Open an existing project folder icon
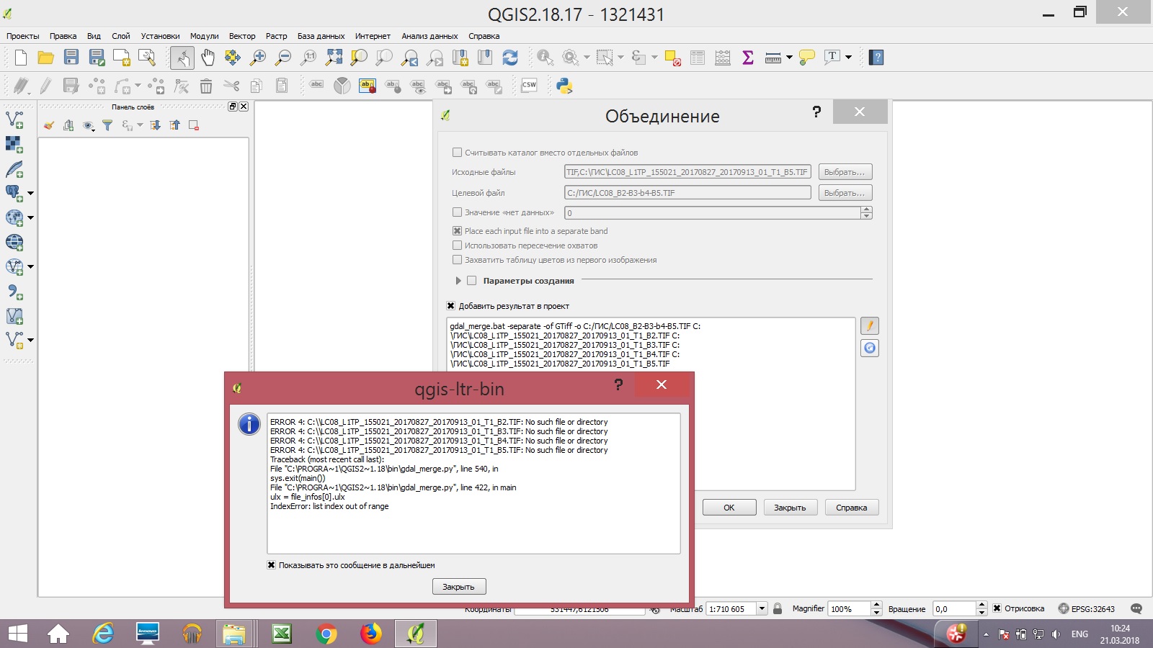This screenshot has height=648, width=1153. tap(45, 58)
